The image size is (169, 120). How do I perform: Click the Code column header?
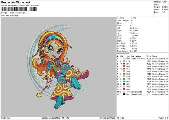click(149, 56)
